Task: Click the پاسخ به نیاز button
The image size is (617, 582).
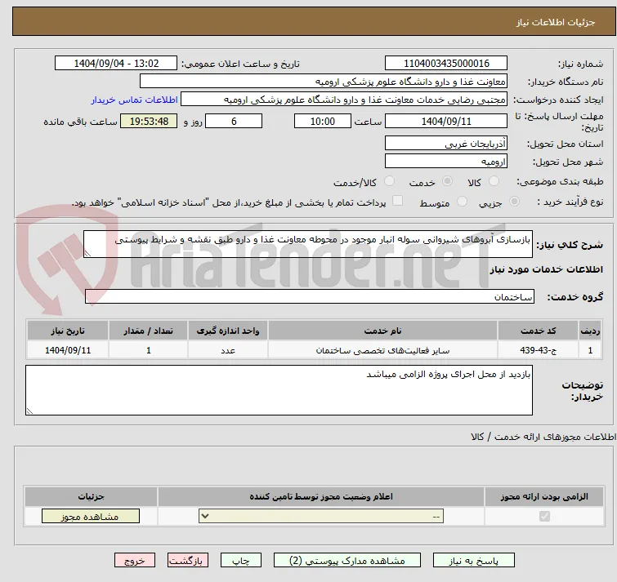Action: point(474,561)
